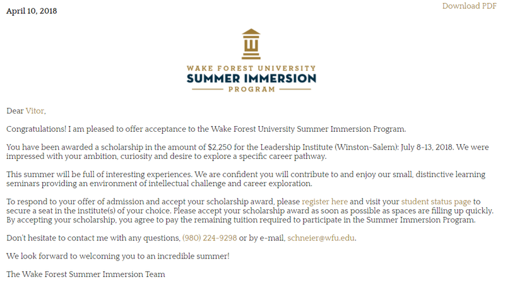Click the 'This summer will be full' paragraph

(x=246, y=179)
